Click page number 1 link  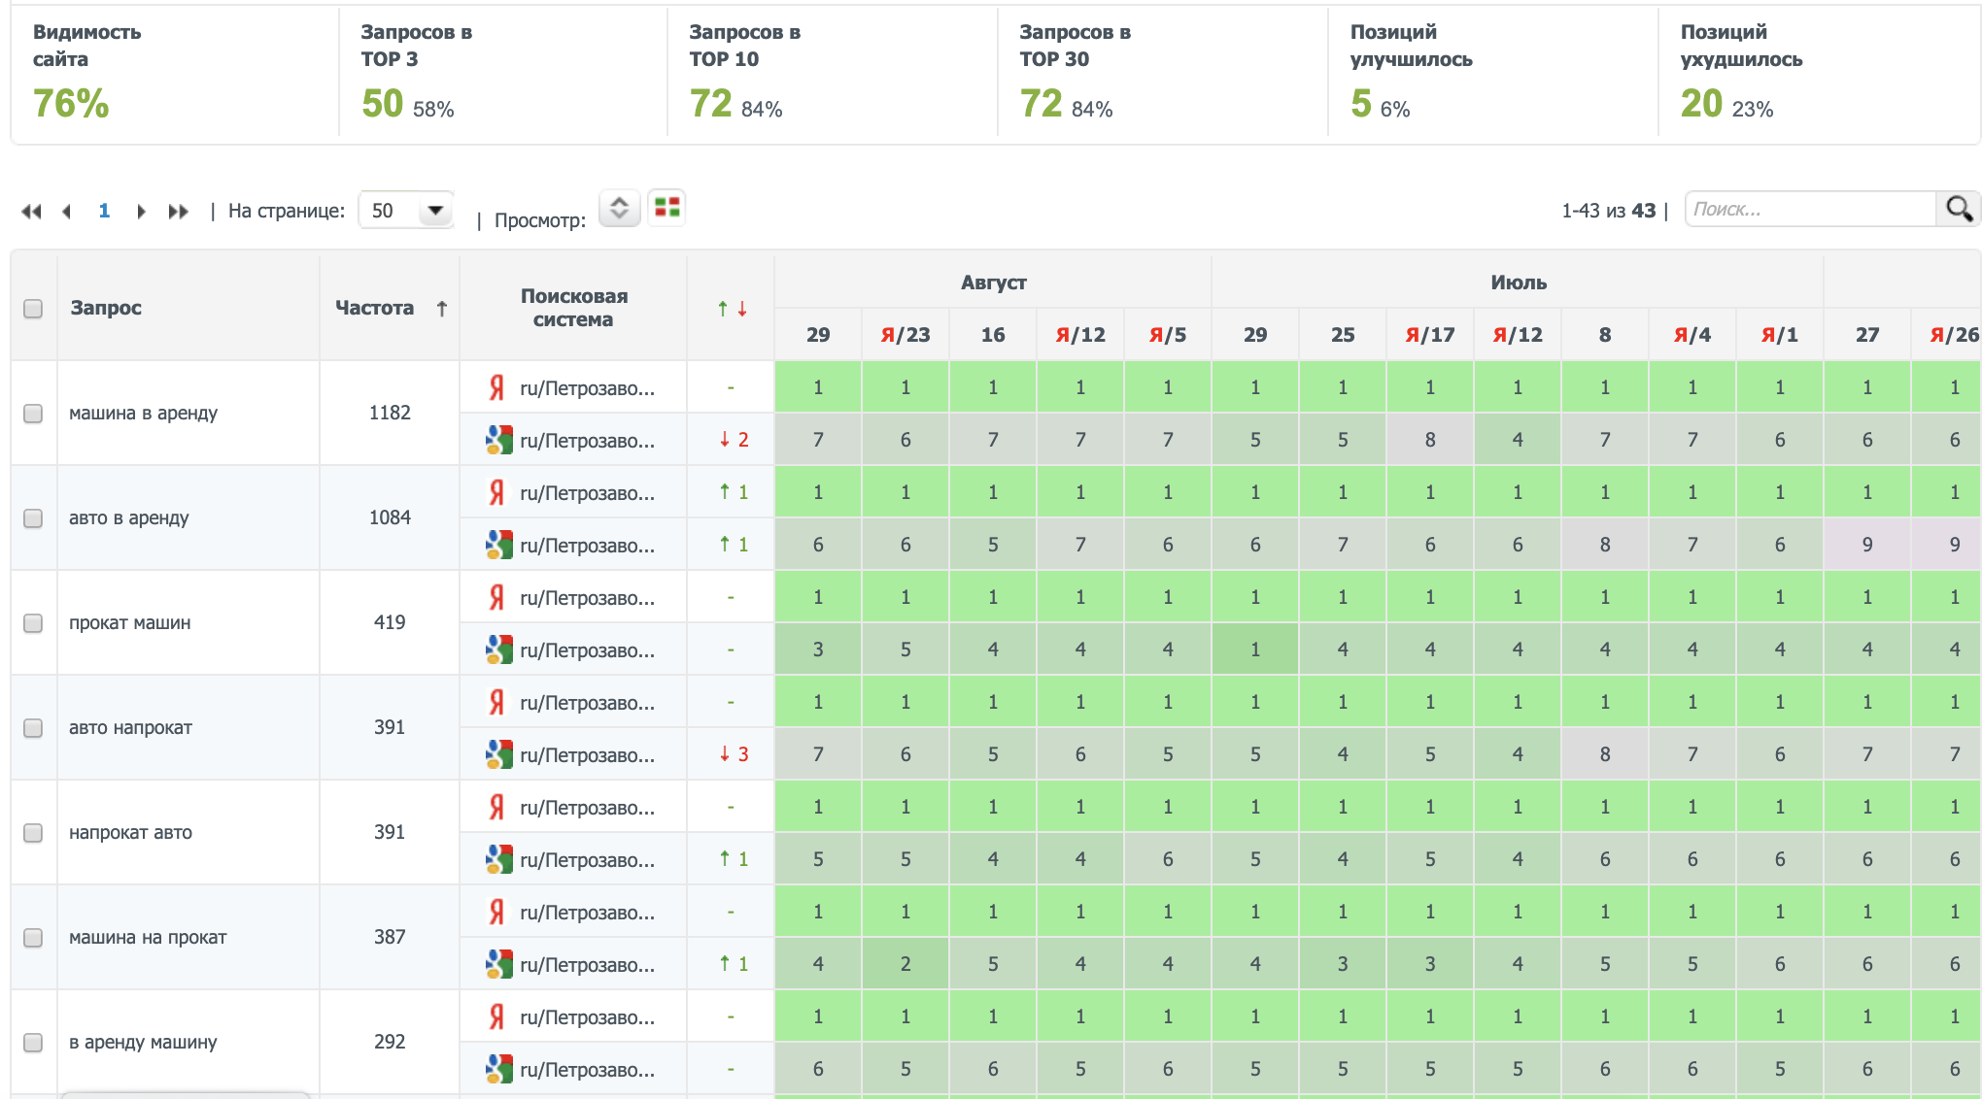[x=104, y=211]
